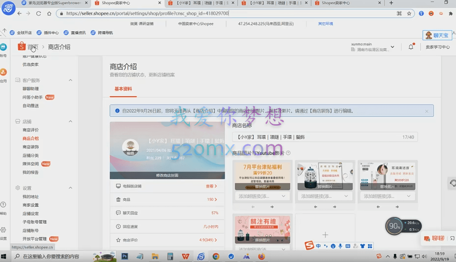The image size is (456, 262).
Task: Close the blue notice banner
Action: [426, 111]
